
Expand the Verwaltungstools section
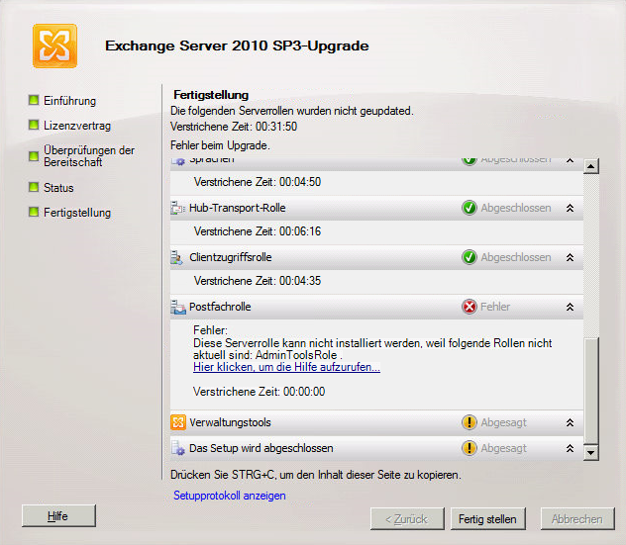point(571,422)
